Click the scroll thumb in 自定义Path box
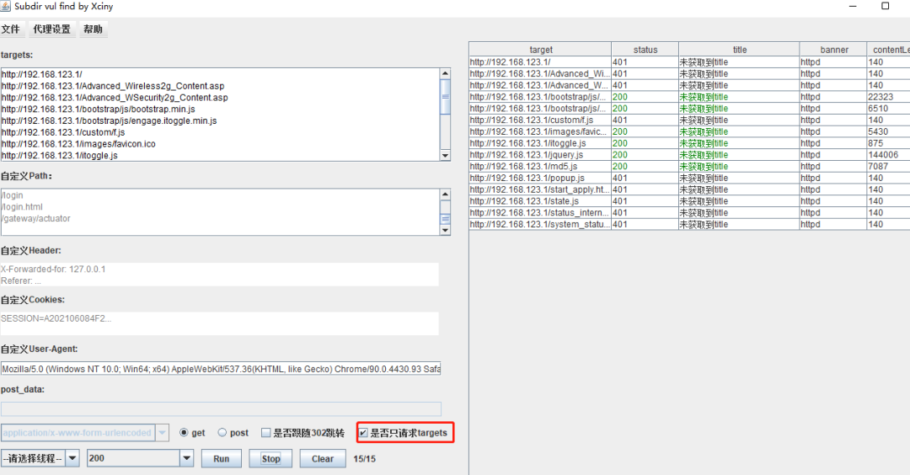910x475 pixels. [x=445, y=219]
